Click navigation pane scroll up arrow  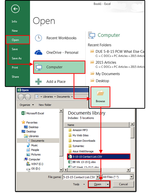[x=61, y=111]
